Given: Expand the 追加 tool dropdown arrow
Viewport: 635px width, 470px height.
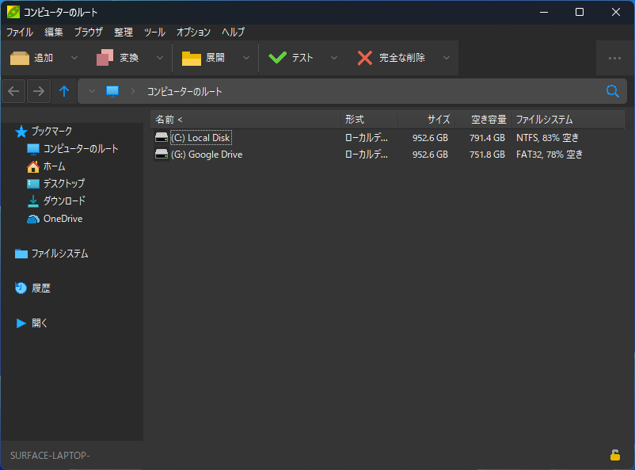Looking at the screenshot, I should pos(74,58).
